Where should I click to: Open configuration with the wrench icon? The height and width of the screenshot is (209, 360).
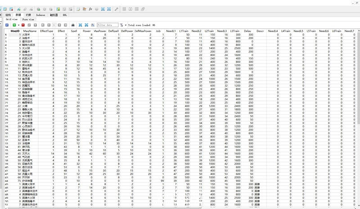click(117, 9)
